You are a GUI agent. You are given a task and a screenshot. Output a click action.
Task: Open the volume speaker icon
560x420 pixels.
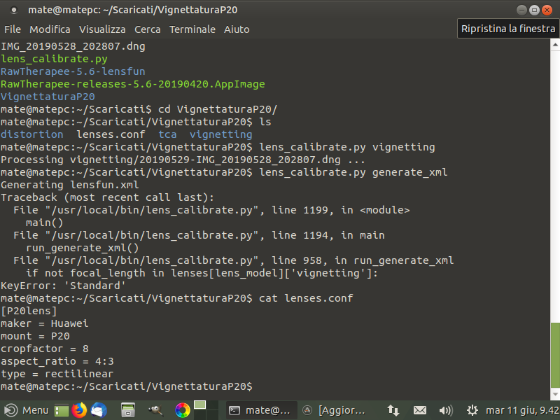(x=446, y=410)
